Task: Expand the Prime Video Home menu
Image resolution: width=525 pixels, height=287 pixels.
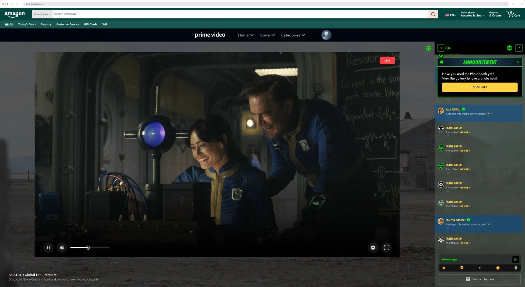Action: pyautogui.click(x=246, y=35)
